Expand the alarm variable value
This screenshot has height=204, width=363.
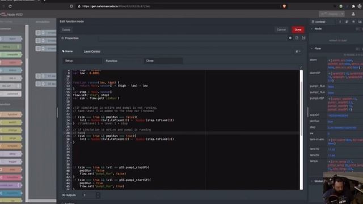pyautogui.click(x=329, y=60)
